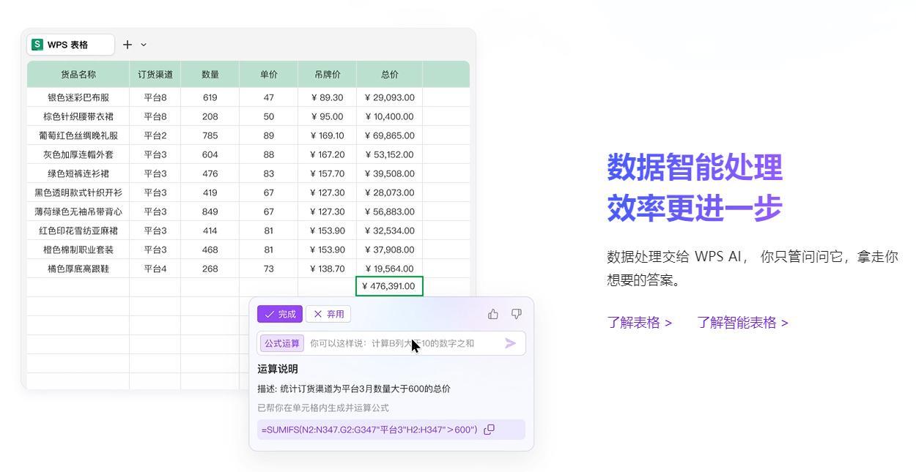The height and width of the screenshot is (472, 916).
Task: Click the 运算说明 heading
Action: [x=278, y=369]
